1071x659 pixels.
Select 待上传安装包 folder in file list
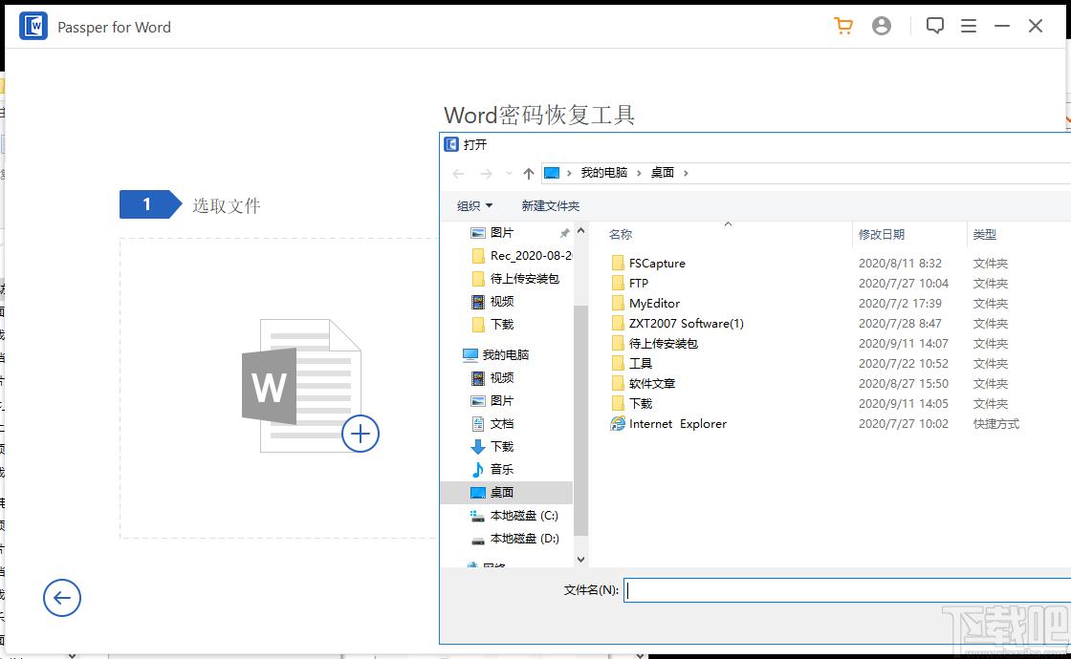tap(654, 343)
